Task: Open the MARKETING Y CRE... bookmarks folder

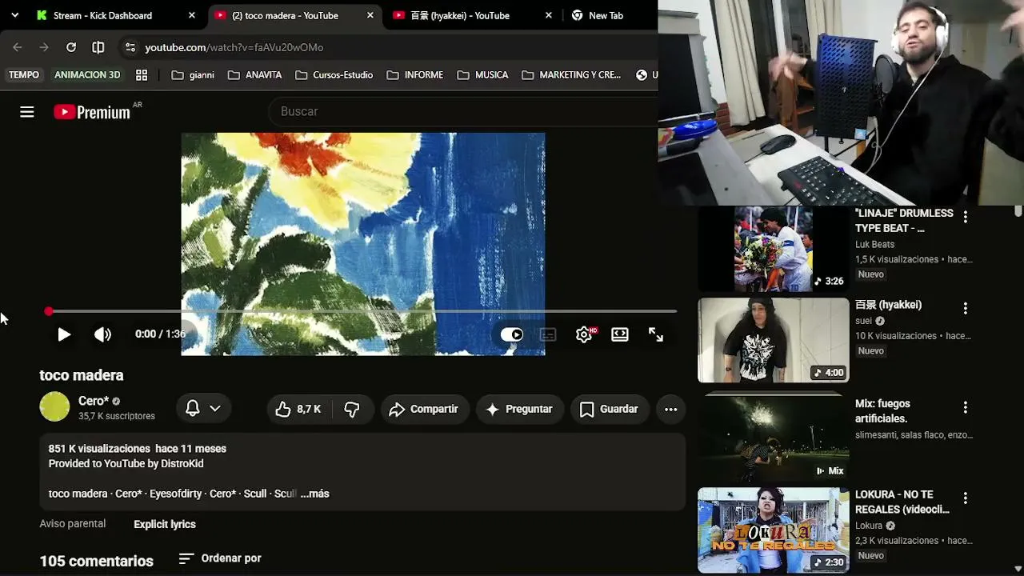Action: [571, 75]
